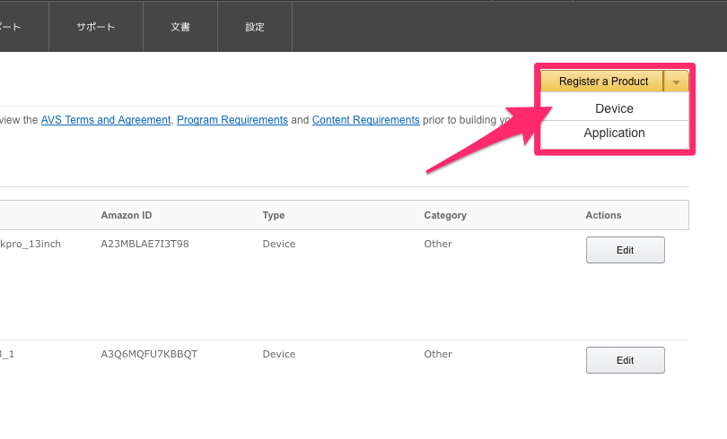
Task: Click the partially visible leftmost navigation tab
Action: 11,27
